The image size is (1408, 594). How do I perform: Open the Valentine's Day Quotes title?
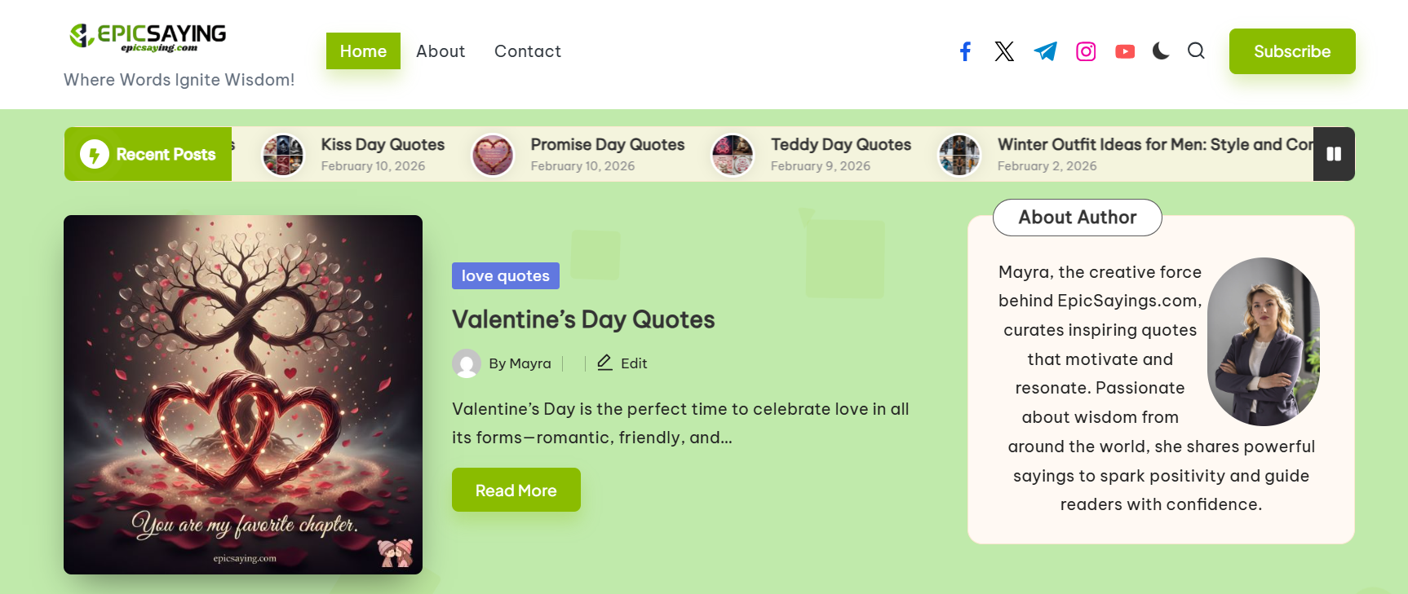(583, 319)
